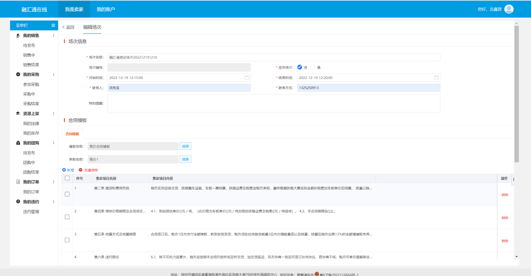Viewport: 531px width, 276px height.
Task: Tick the select-all checkbox in table header
Action: (x=67, y=178)
